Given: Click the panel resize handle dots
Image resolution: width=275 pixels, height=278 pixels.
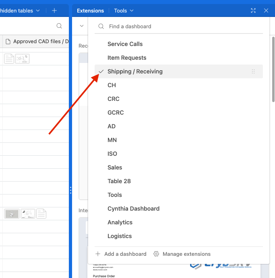Looking at the screenshot, I should point(70,190).
